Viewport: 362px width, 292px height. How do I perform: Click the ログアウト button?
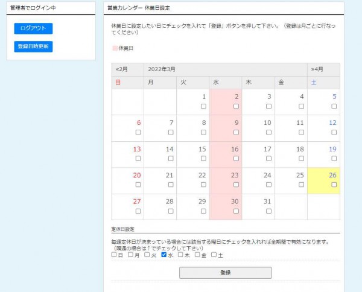(x=33, y=28)
